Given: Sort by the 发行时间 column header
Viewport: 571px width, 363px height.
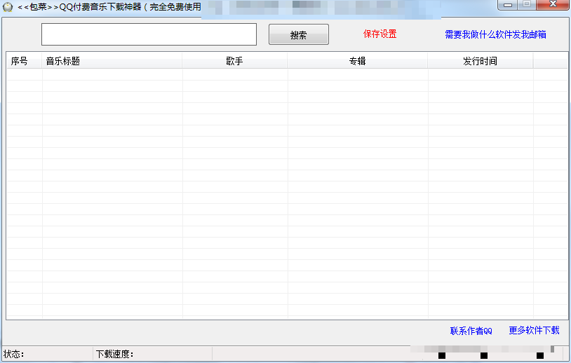Looking at the screenshot, I should coord(480,61).
